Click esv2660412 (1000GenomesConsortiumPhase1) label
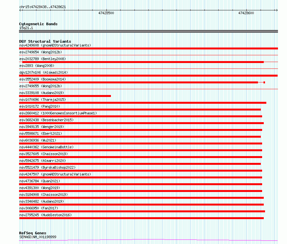The height and width of the screenshot is (244, 287). pos(58,113)
